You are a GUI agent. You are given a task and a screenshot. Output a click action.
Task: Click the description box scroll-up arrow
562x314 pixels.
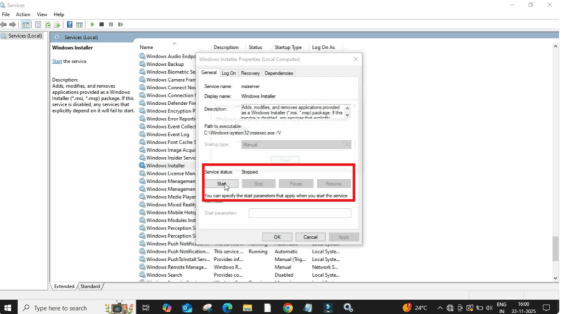click(x=347, y=108)
